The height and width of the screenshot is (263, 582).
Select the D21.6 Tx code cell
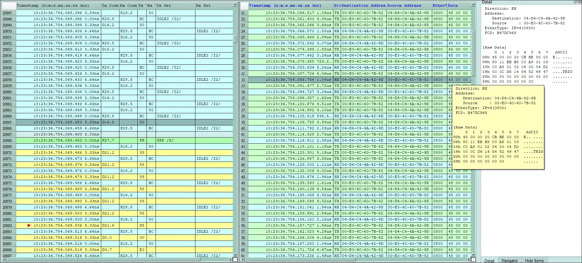pyautogui.click(x=110, y=225)
